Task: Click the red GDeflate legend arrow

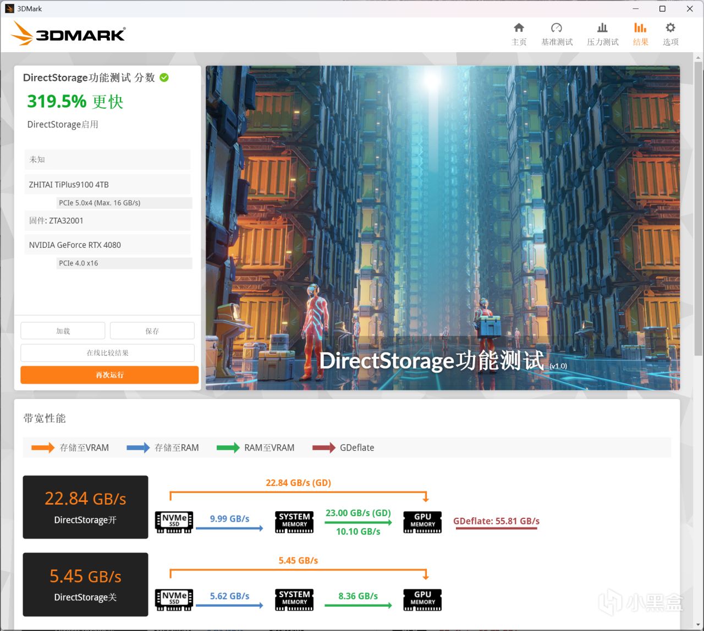Action: point(324,447)
